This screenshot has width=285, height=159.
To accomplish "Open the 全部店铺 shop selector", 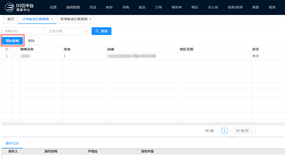I will pos(68,31).
